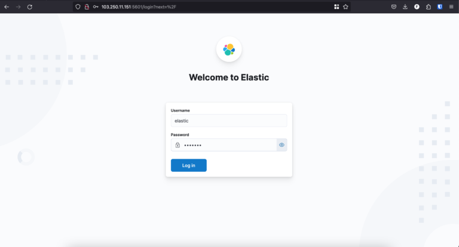Open the Firefox account icon
Screen dimensions: 459x247
click(417, 7)
